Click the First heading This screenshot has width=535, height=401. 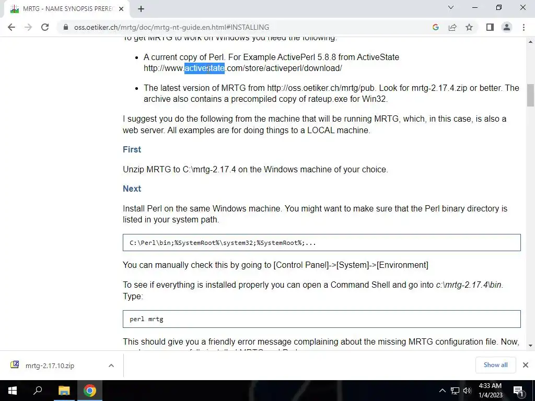coord(132,149)
